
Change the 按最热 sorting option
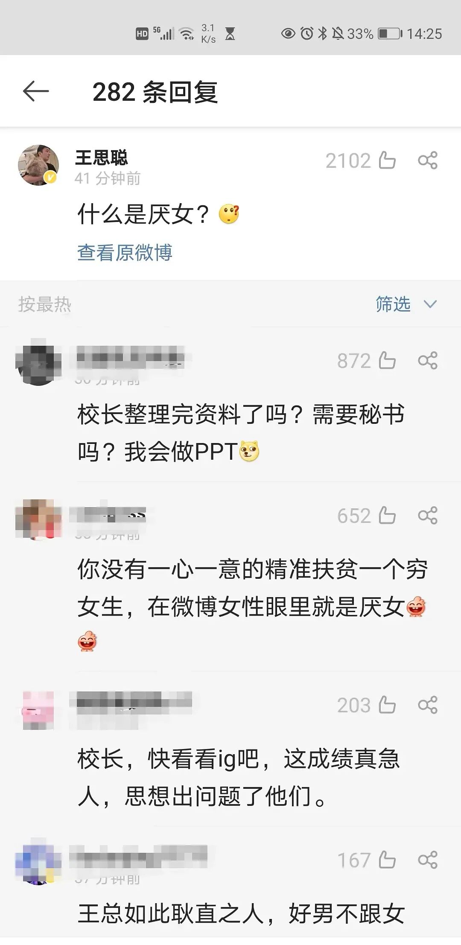pos(44,304)
